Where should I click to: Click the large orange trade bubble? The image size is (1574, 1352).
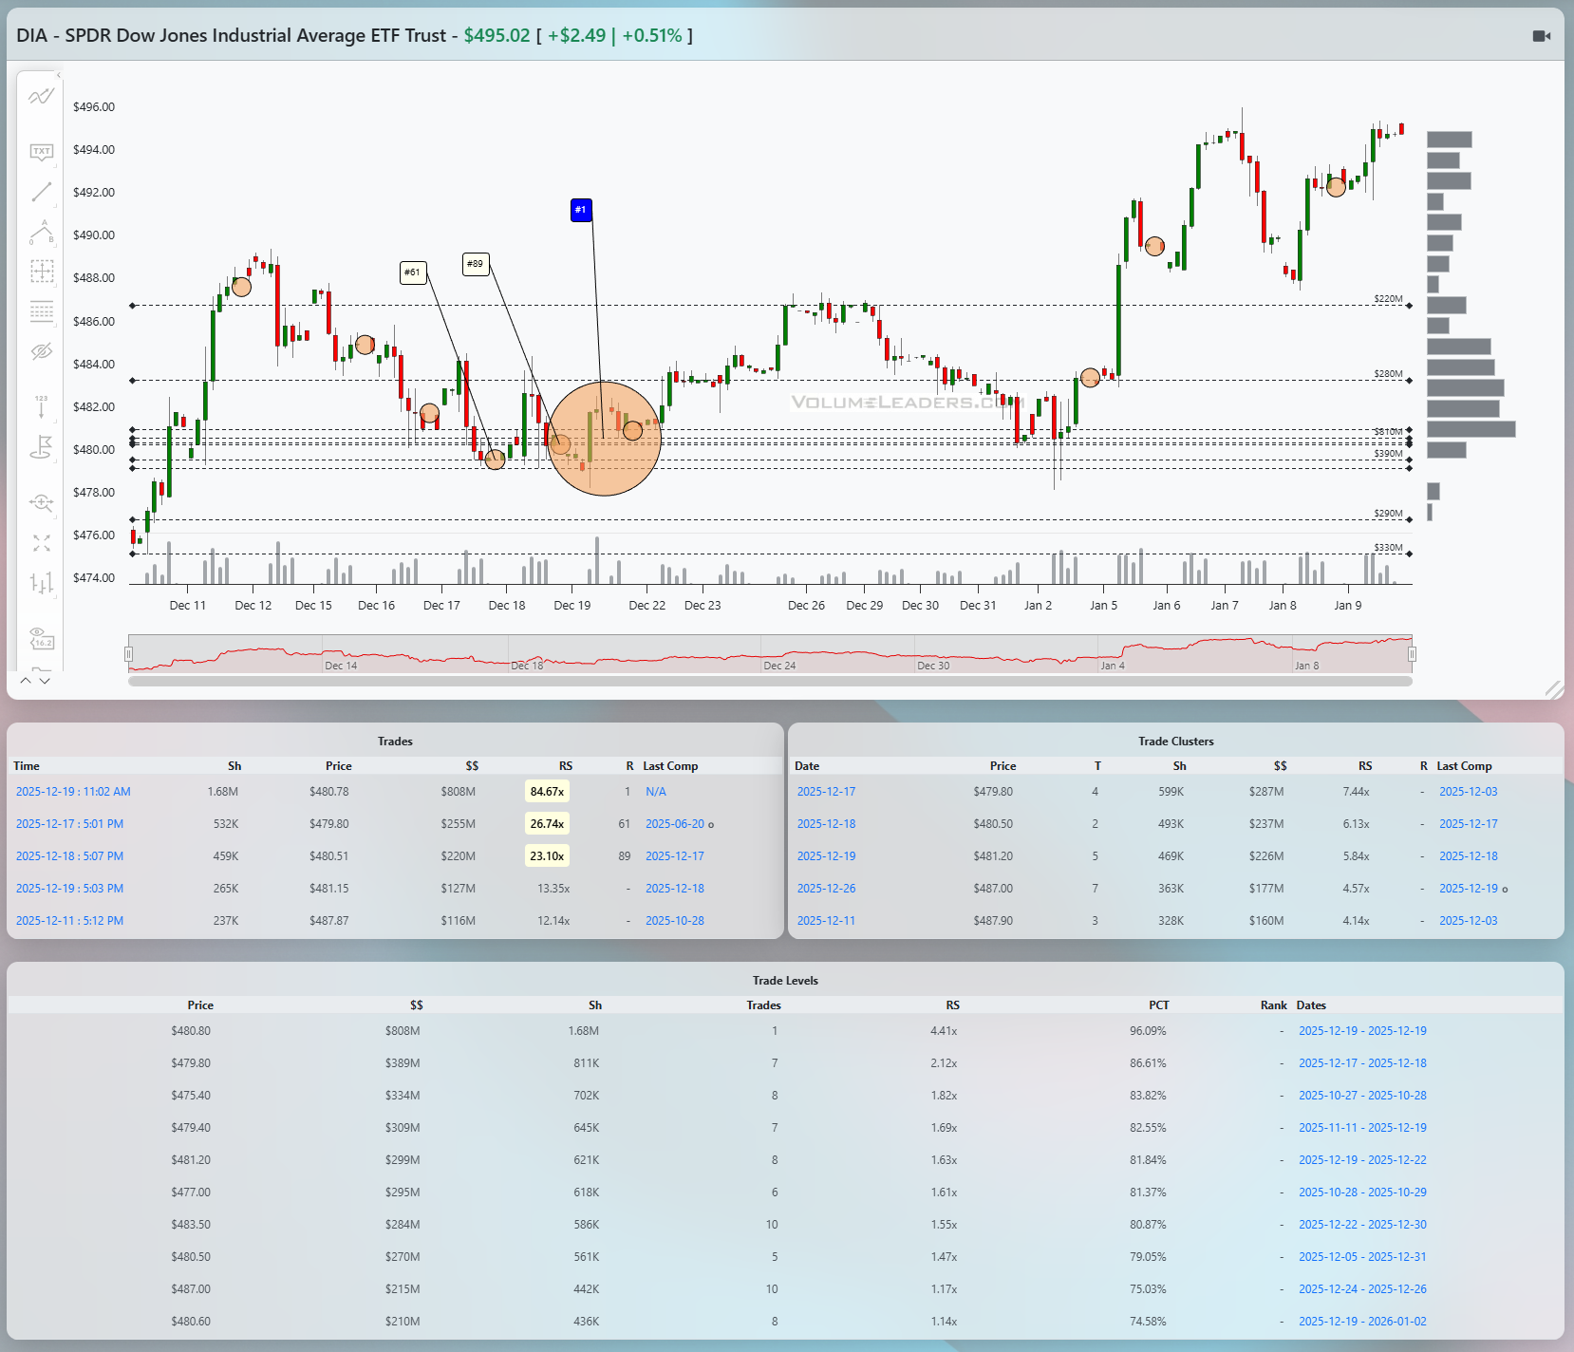604,439
